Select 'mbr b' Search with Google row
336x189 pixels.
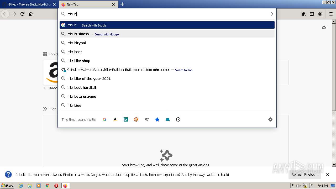(167, 25)
